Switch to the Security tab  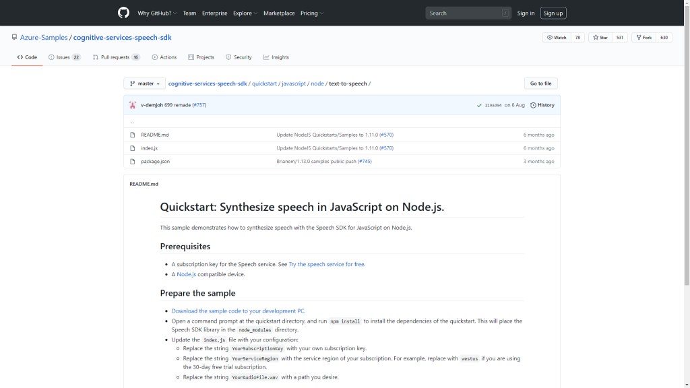(x=239, y=57)
